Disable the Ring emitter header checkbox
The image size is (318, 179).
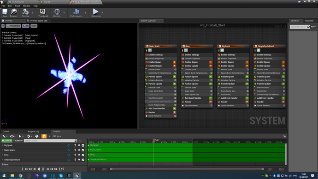(183, 46)
